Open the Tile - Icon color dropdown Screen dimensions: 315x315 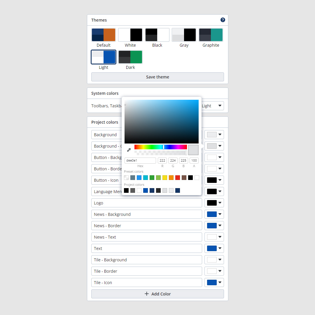[214, 283]
